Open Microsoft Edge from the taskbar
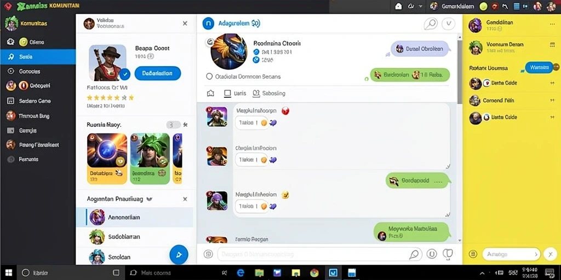Screen dimensions: 561x280 [x=241, y=273]
